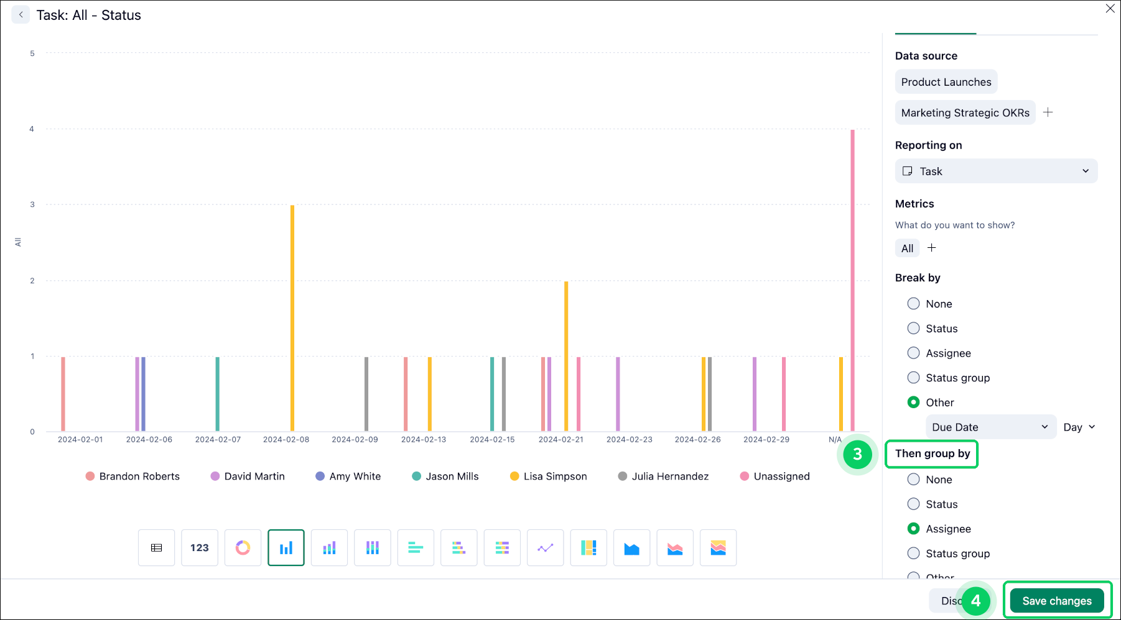This screenshot has height=620, width=1121.
Task: Select the horizontal bar chart type
Action: pyautogui.click(x=416, y=547)
